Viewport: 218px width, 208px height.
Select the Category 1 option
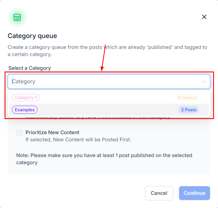(26, 98)
